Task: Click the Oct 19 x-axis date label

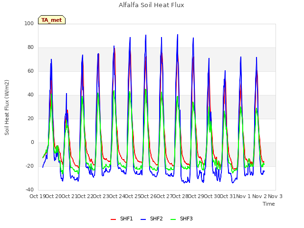Action: point(38,196)
